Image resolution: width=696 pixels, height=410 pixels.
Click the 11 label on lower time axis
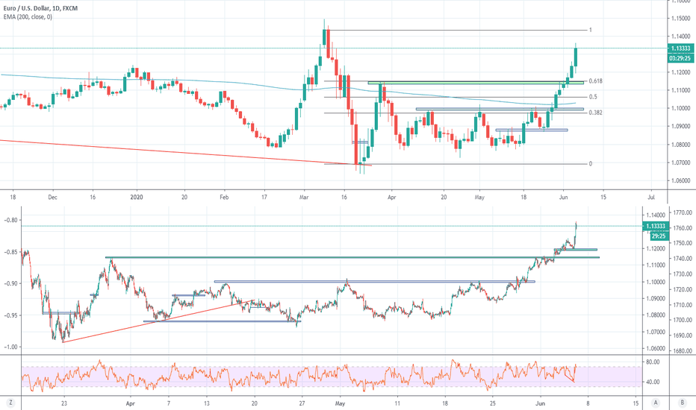pos(397,403)
